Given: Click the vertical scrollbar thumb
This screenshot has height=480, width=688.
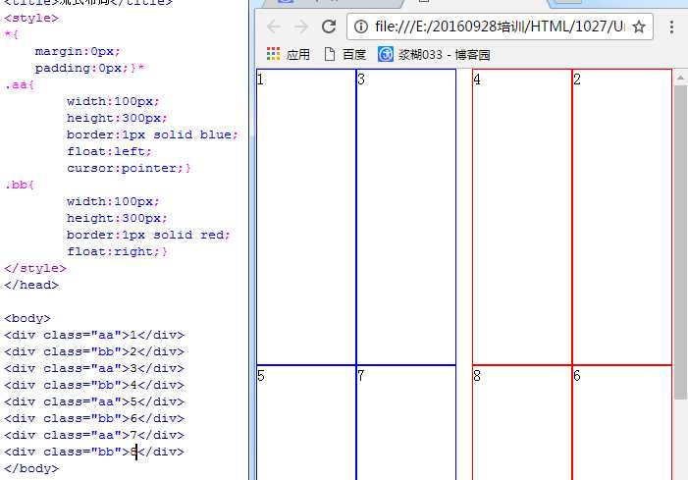Looking at the screenshot, I should pyautogui.click(x=680, y=242).
